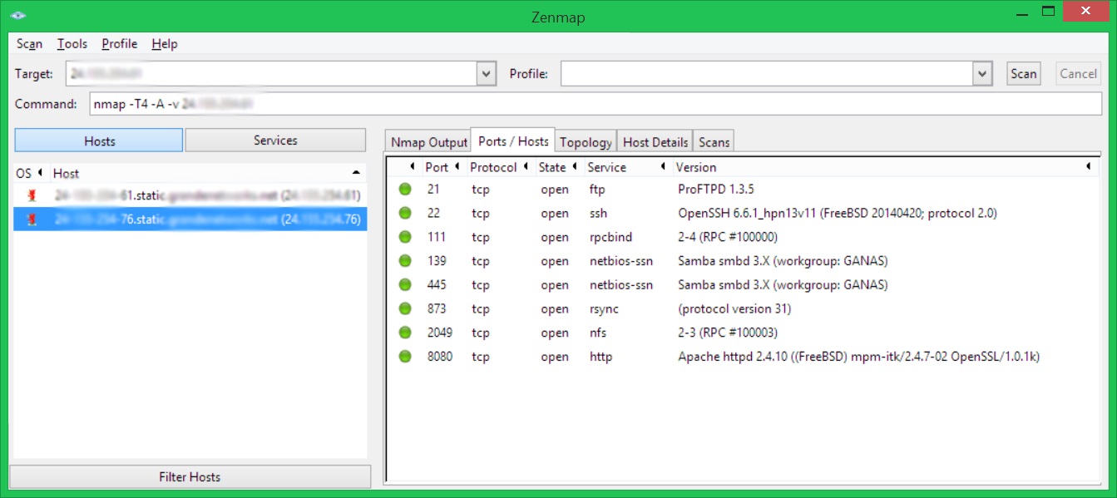Click the green status icon on the rsync row

[x=405, y=309]
